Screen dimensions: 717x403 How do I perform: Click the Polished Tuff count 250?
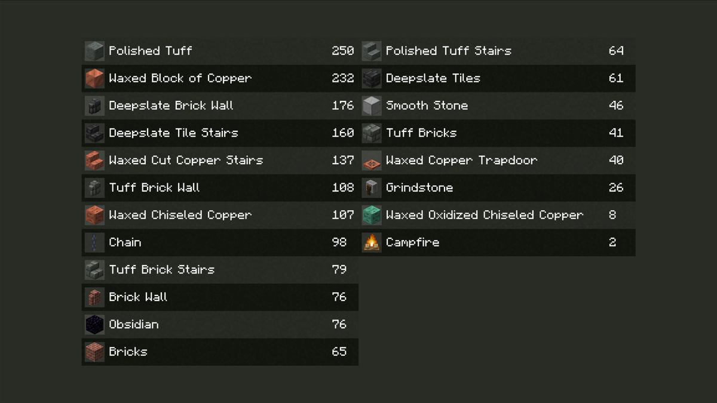click(x=343, y=51)
